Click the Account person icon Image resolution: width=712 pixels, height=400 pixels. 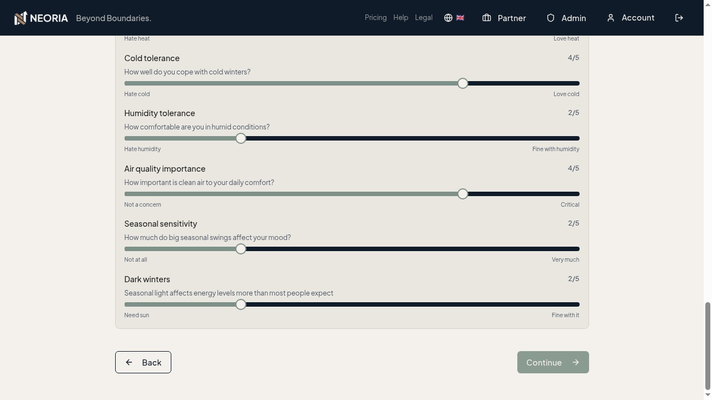(611, 18)
